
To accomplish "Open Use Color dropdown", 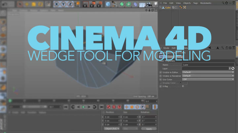I will [x=208, y=79].
